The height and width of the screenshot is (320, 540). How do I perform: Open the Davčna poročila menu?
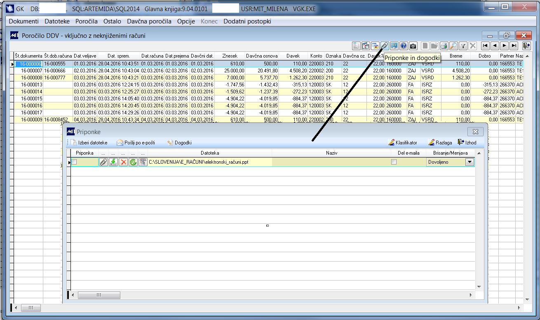pos(149,21)
